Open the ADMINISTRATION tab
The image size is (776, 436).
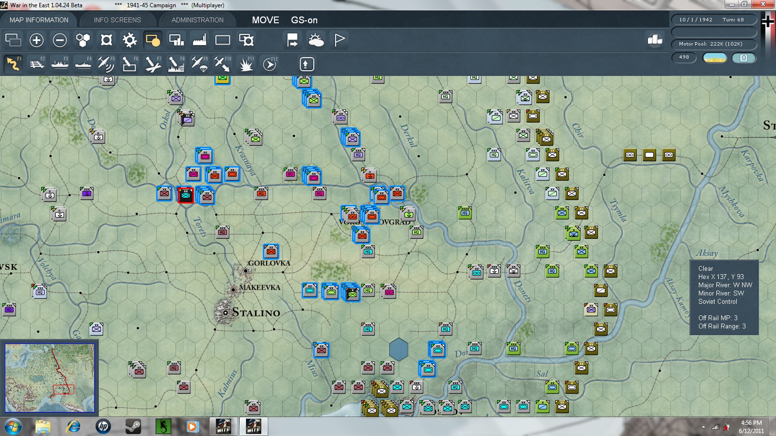(197, 20)
